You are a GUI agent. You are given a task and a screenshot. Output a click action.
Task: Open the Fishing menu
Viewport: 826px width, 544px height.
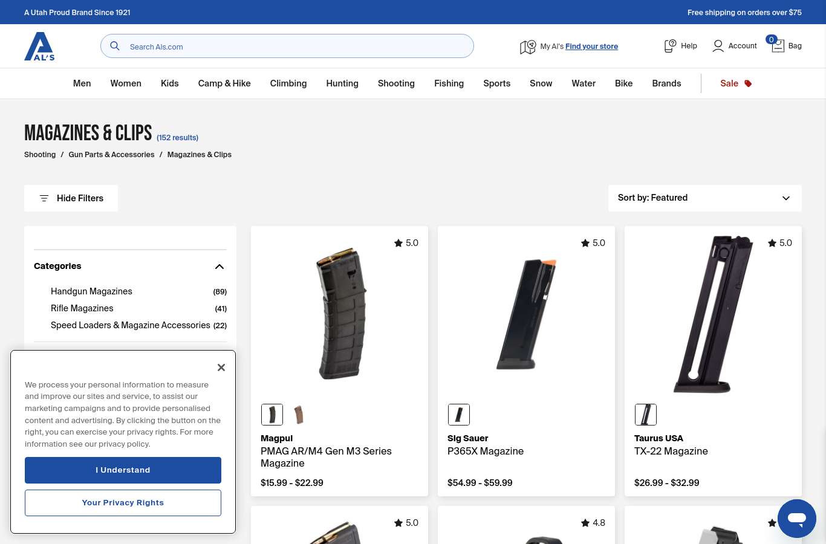[x=449, y=83]
